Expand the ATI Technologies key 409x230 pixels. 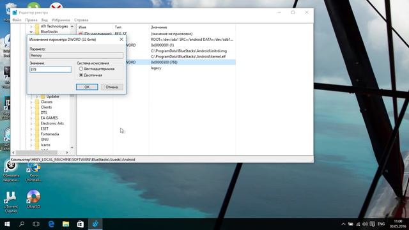pyautogui.click(x=31, y=26)
